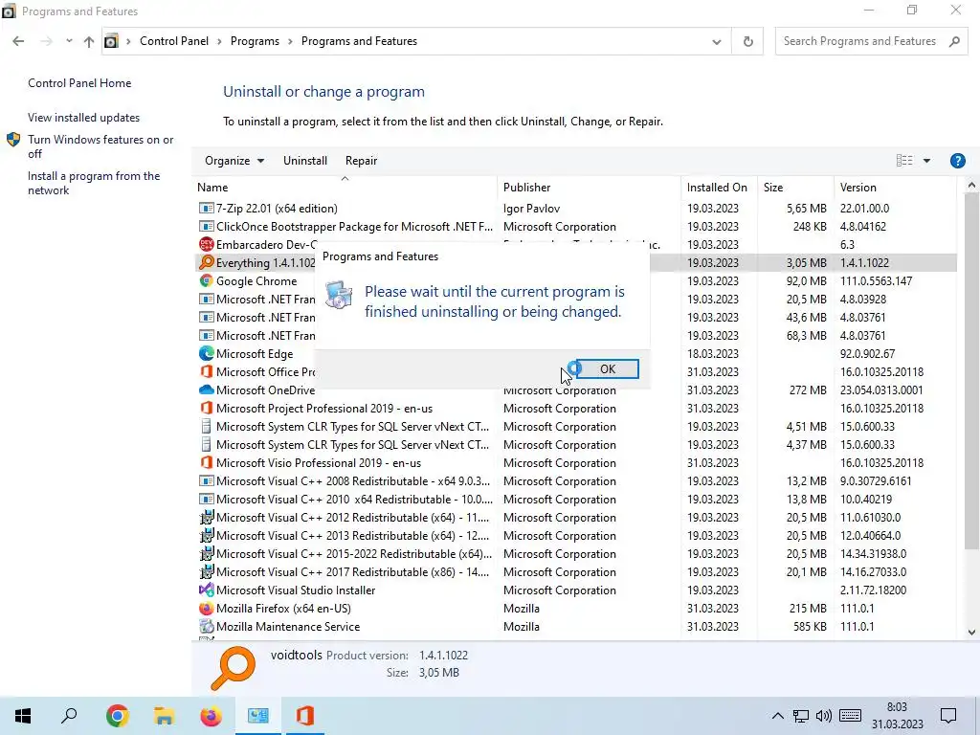Screen dimensions: 980x735
Task: Click the Google Chrome icon in program list
Action: (x=206, y=280)
